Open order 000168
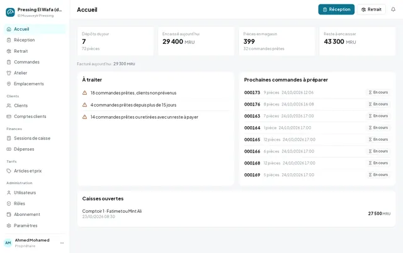 tap(317, 163)
